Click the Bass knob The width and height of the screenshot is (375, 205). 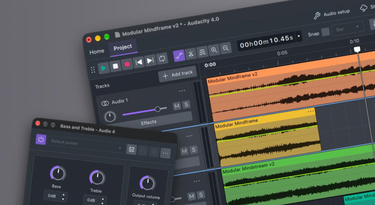click(x=58, y=173)
